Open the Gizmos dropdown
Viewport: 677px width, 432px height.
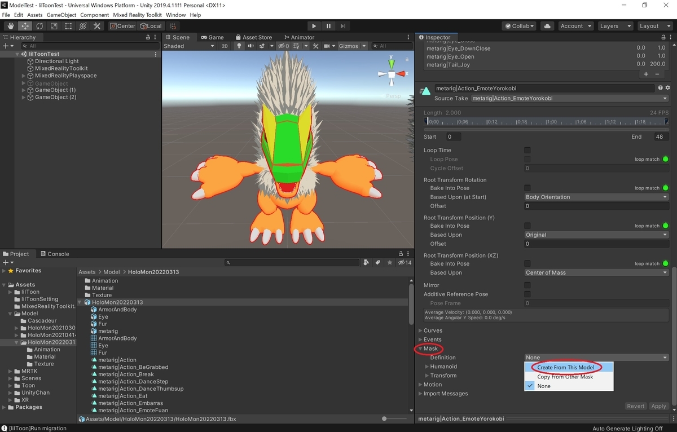(353, 46)
